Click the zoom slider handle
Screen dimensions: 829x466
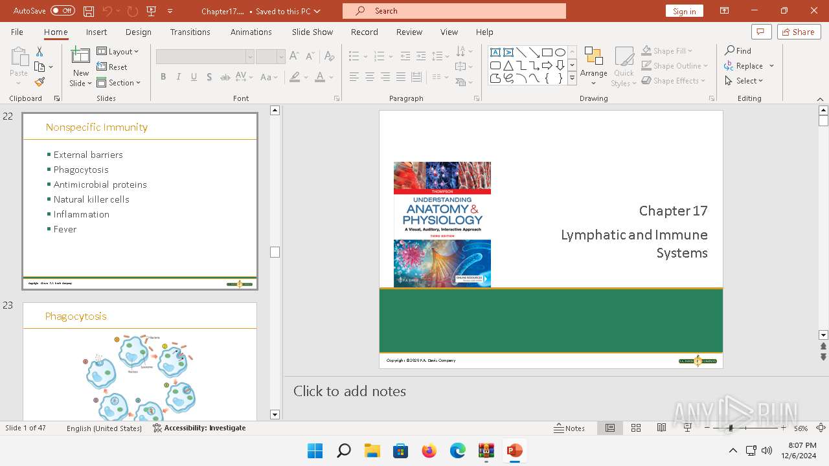731,428
